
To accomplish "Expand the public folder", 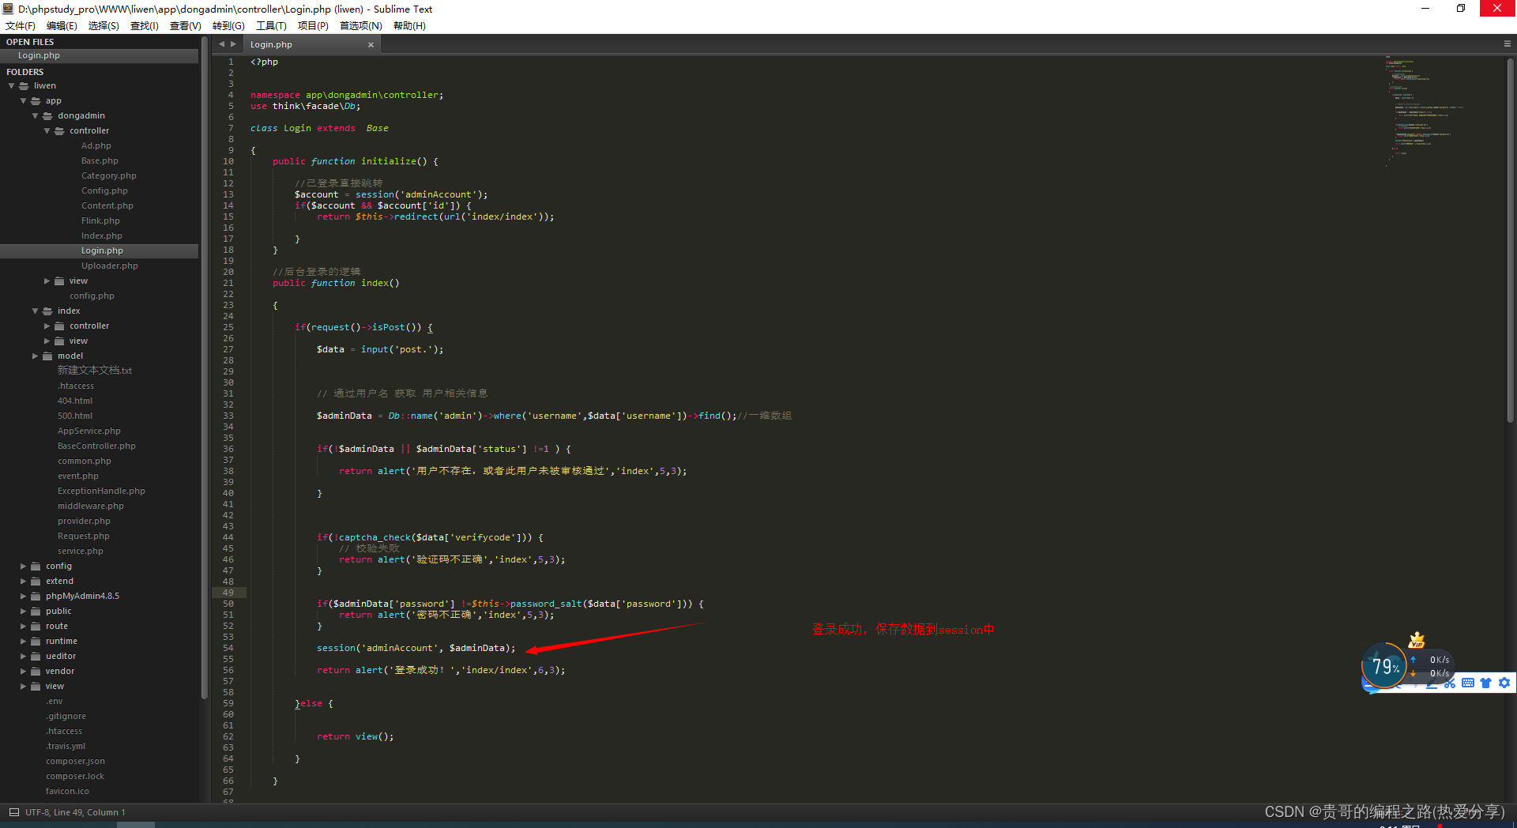I will coord(24,612).
